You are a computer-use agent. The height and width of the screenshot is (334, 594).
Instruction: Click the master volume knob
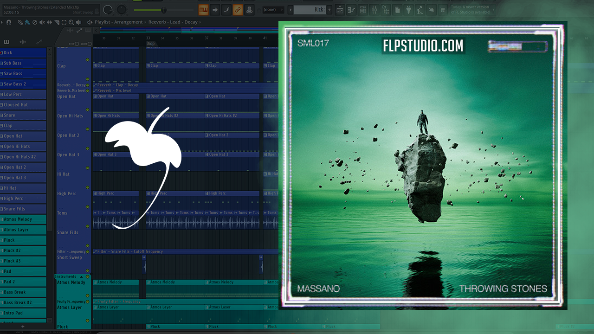click(108, 9)
